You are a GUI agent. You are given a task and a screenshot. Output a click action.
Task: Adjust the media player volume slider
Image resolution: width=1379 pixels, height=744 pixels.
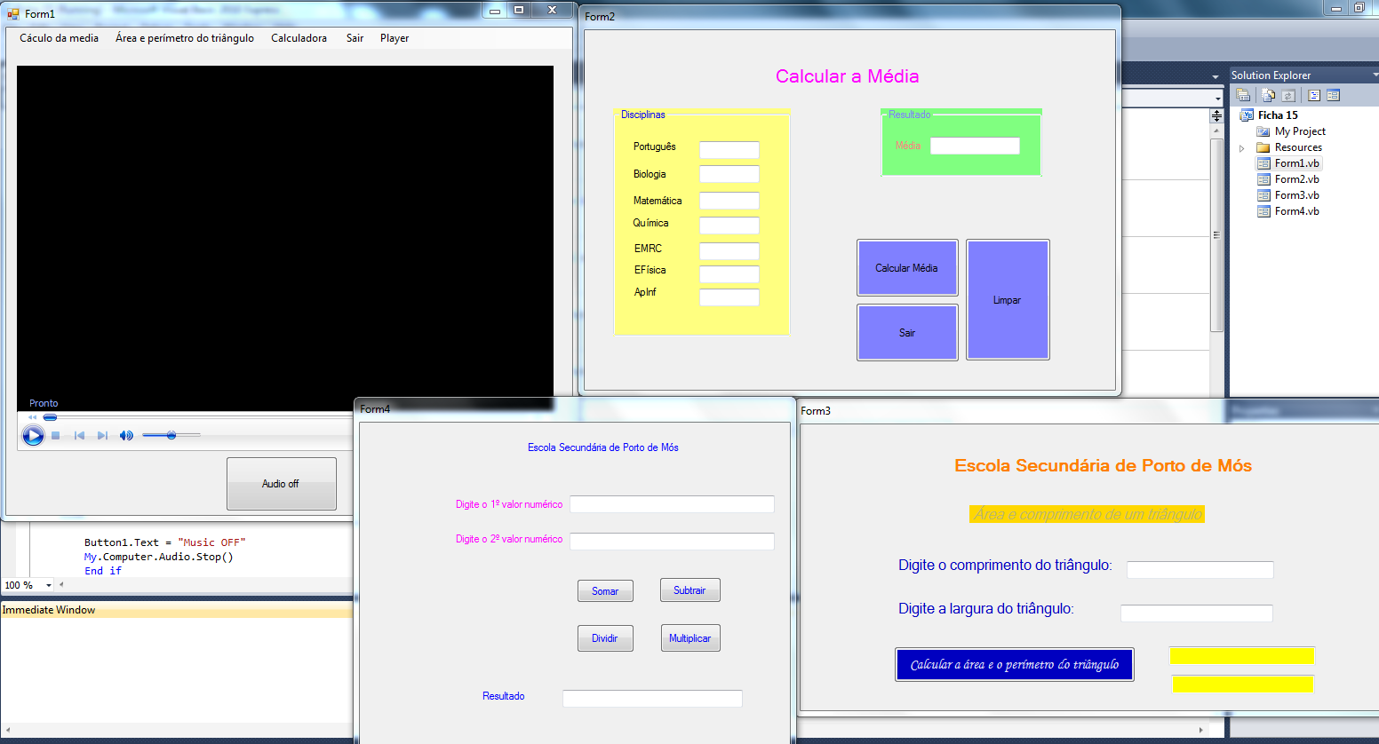pos(171,436)
